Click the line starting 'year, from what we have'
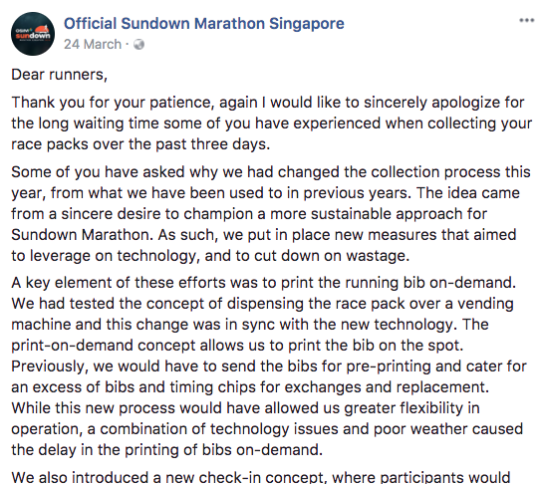 pos(265,193)
